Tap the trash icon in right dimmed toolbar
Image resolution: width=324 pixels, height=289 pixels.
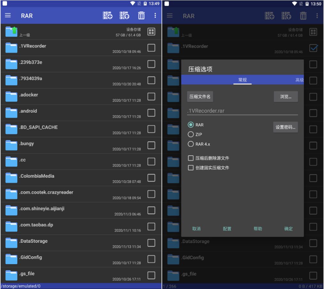[303, 16]
